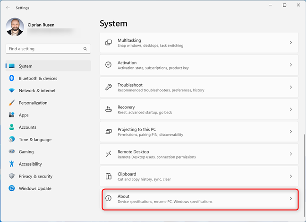Click the back arrow in title bar
306x222 pixels.
click(8, 8)
